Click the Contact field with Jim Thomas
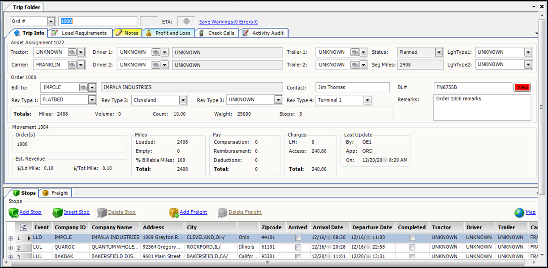The width and height of the screenshot is (548, 268). pyautogui.click(x=352, y=87)
